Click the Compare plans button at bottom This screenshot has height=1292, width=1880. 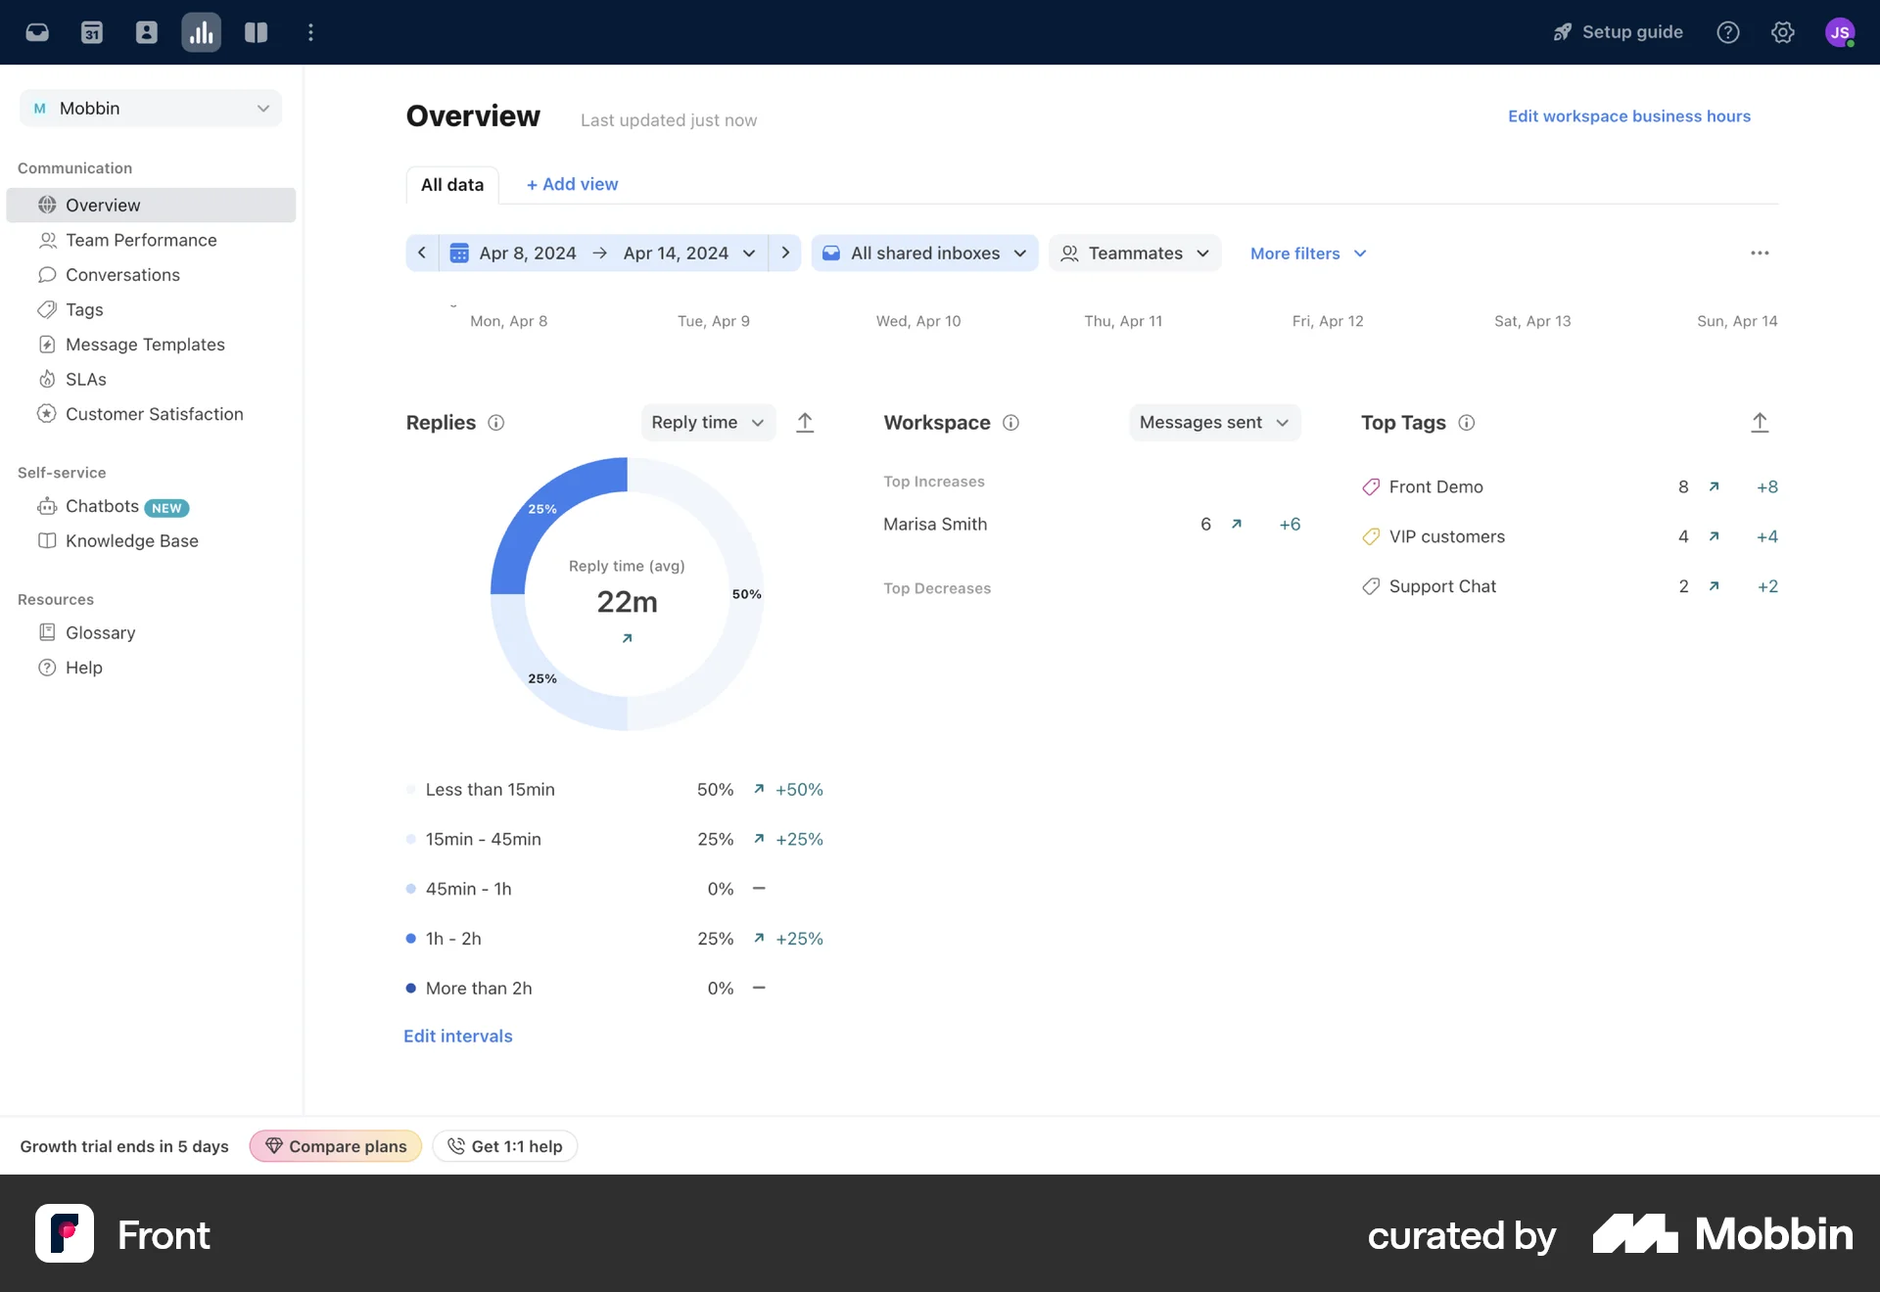(x=335, y=1145)
